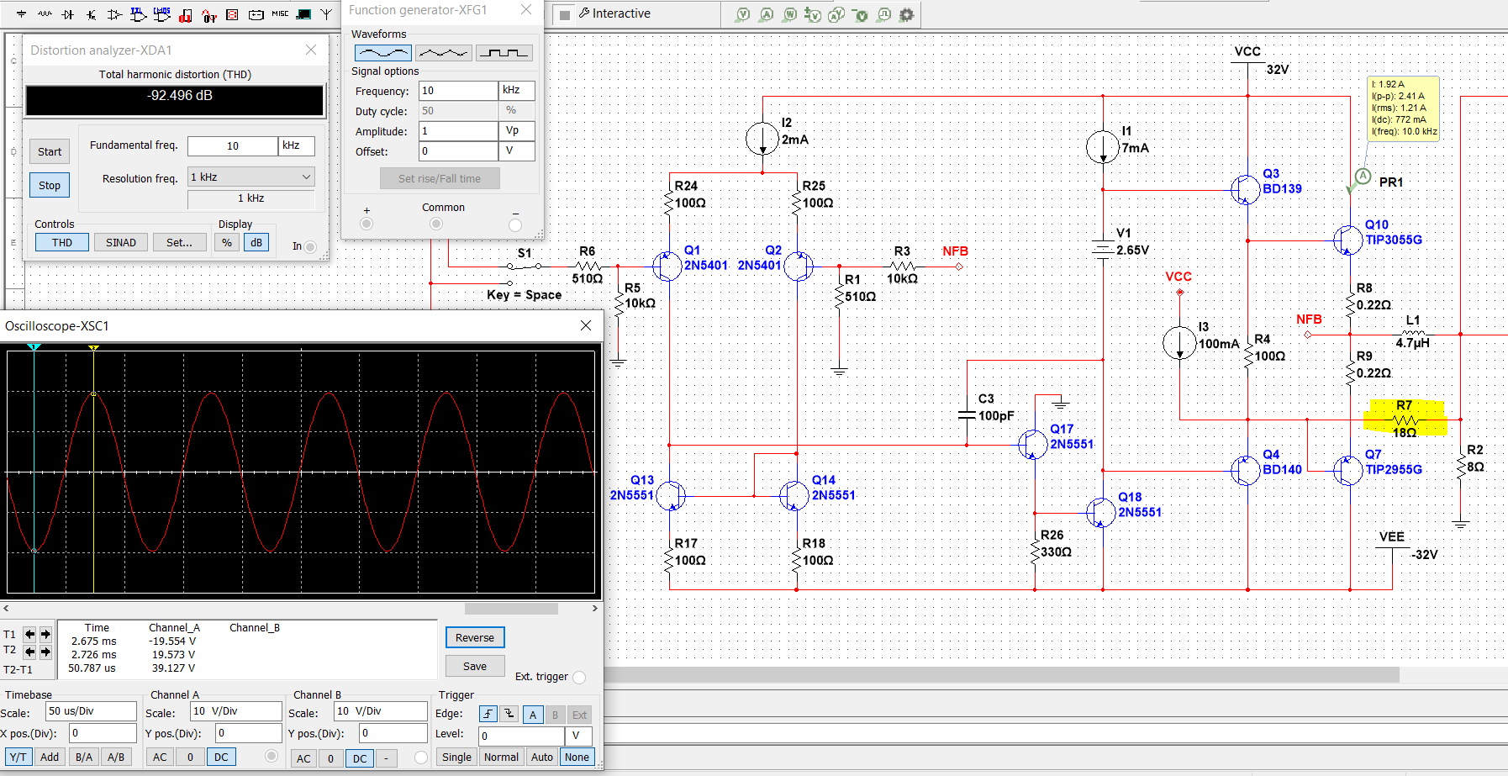Switch distortion analyzer to SINAD
The image size is (1508, 776).
[121, 242]
